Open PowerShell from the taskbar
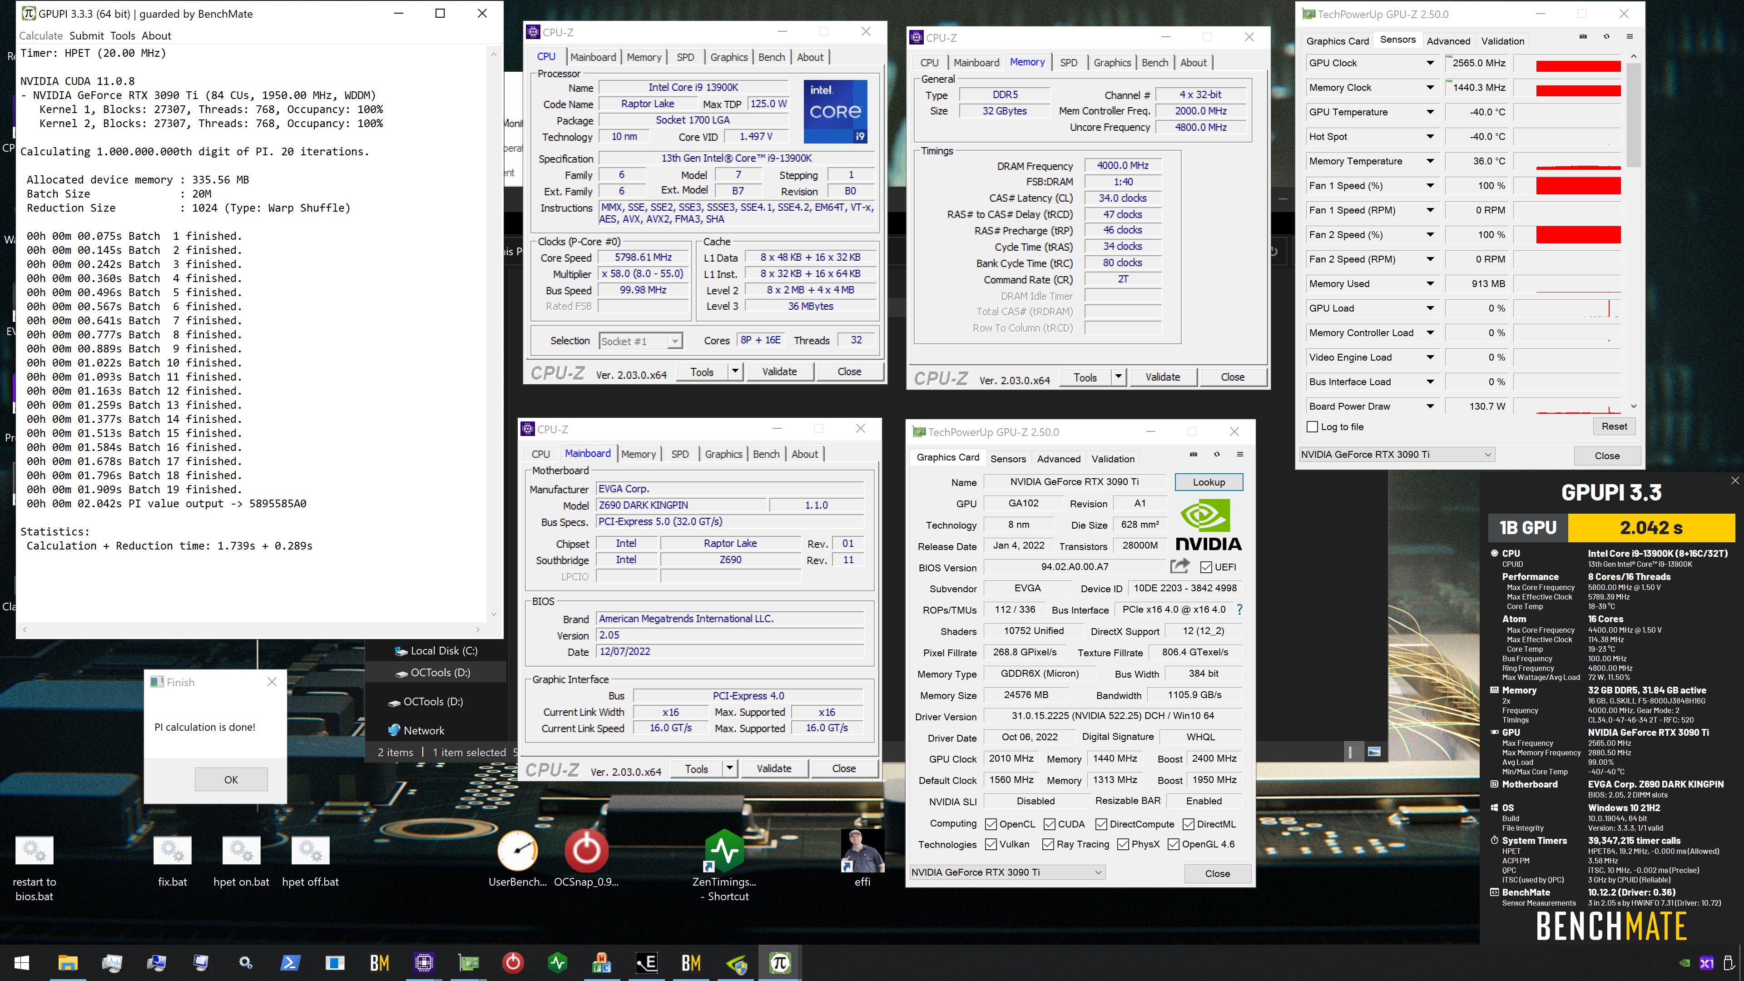 pos(291,962)
